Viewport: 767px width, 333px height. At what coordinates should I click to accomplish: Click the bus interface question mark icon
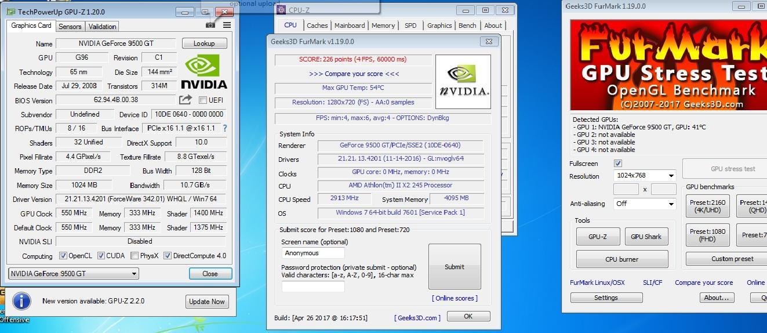(225, 128)
